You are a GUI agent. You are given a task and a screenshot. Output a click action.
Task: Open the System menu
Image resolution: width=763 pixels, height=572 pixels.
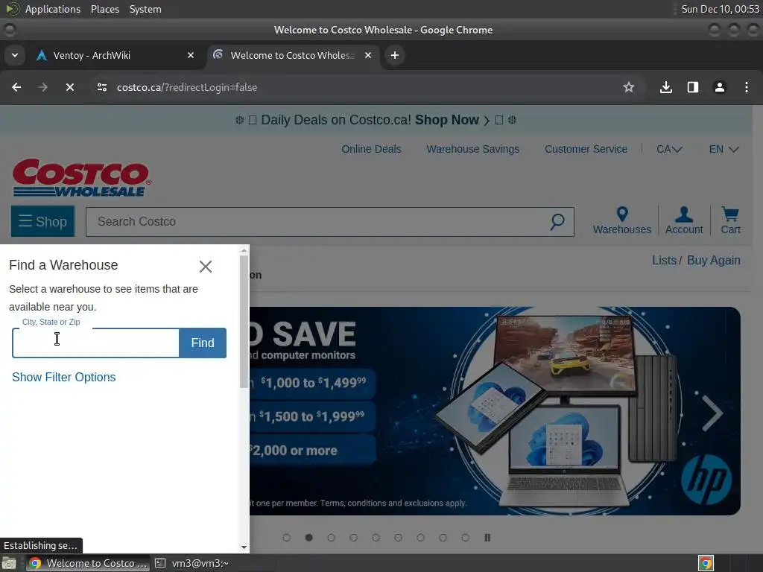tap(145, 9)
